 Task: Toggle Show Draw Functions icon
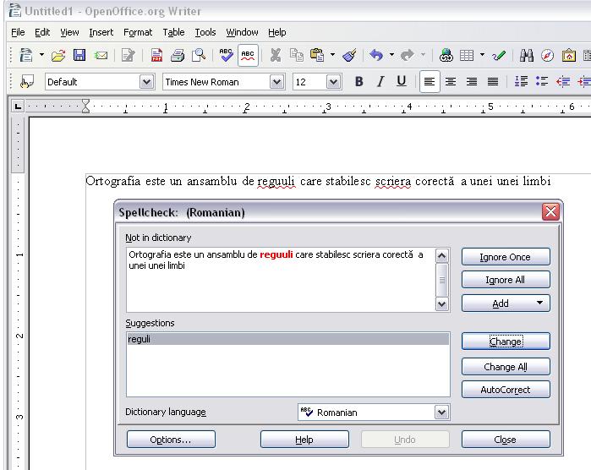[499, 56]
